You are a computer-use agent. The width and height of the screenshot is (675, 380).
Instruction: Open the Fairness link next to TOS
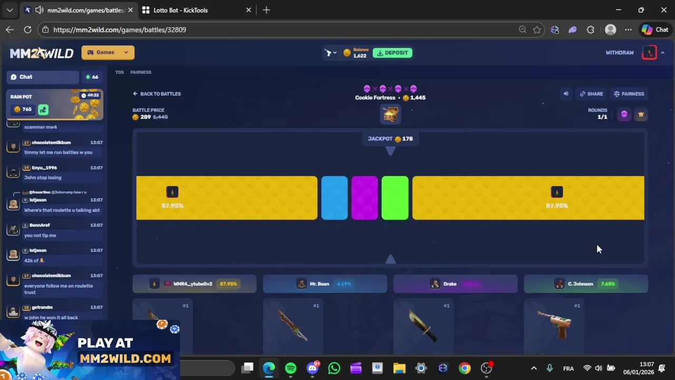pos(141,72)
